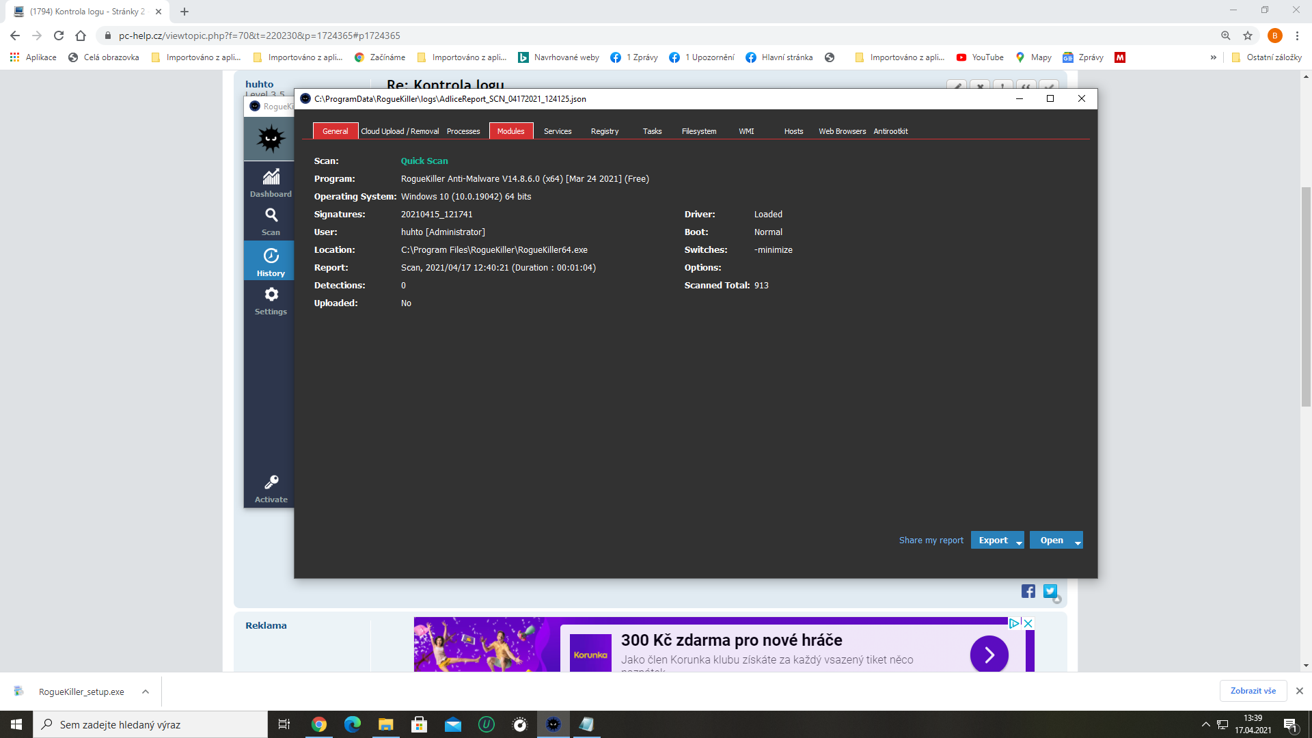The height and width of the screenshot is (738, 1312).
Task: Click the Share my report link
Action: pos(931,540)
